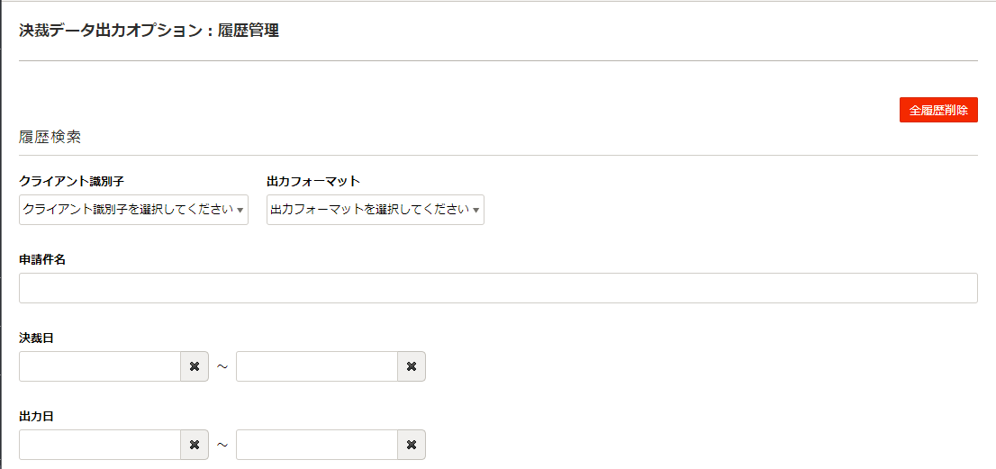Clear the 決裁日 start date
This screenshot has width=996, height=469.
click(194, 366)
